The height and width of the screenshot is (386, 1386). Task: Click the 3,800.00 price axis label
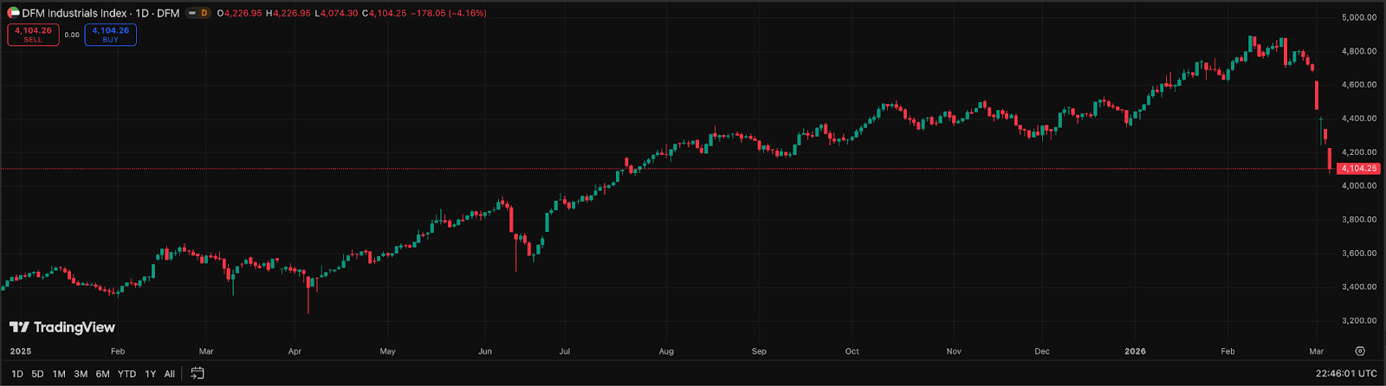1358,220
